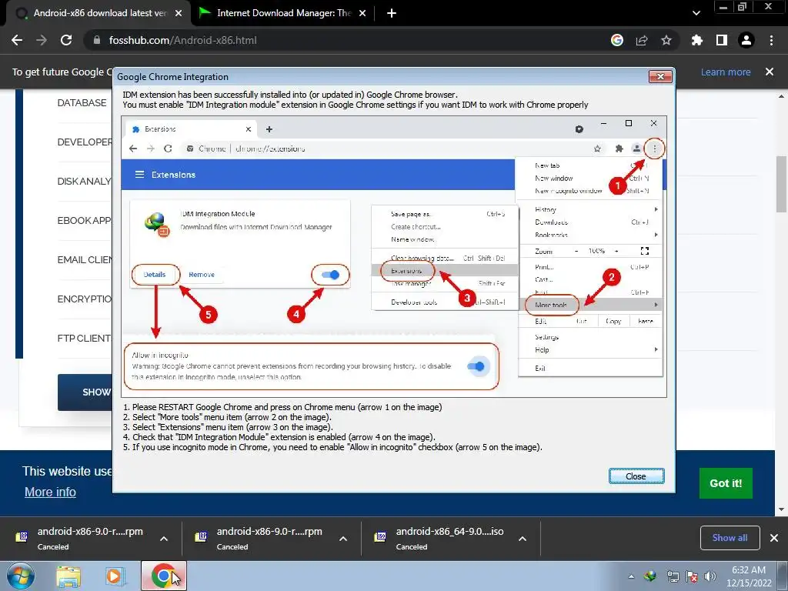Open Windows Media Player from taskbar

pyautogui.click(x=115, y=576)
